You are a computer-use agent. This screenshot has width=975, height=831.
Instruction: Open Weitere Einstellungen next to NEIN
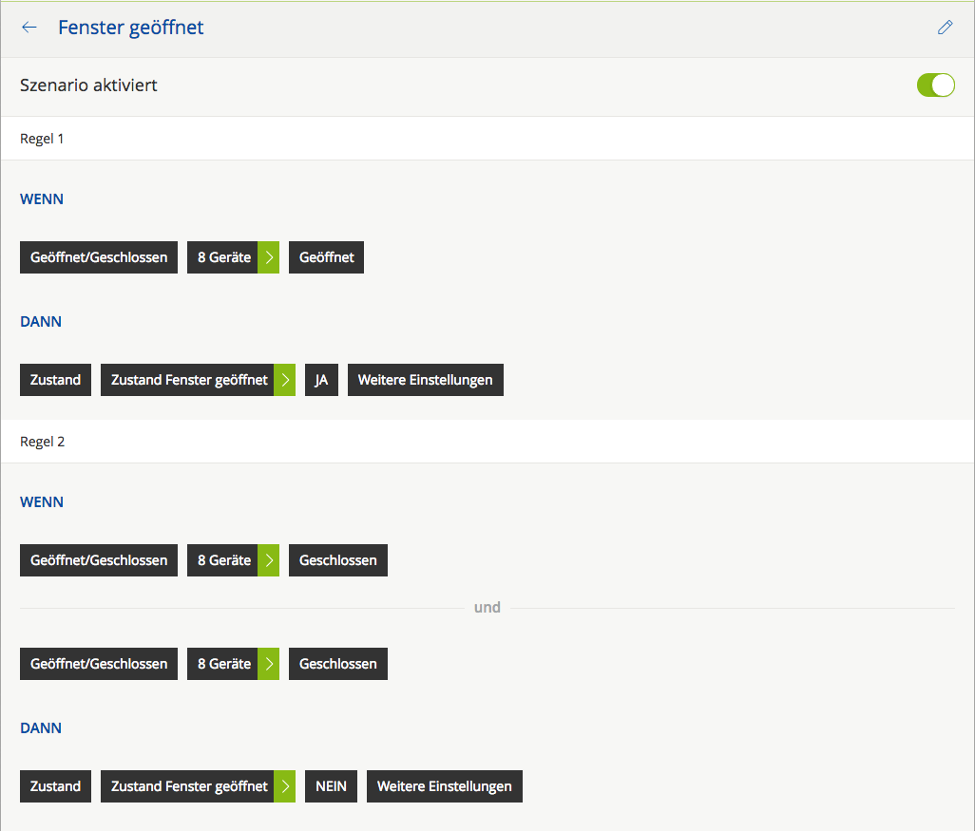(444, 786)
